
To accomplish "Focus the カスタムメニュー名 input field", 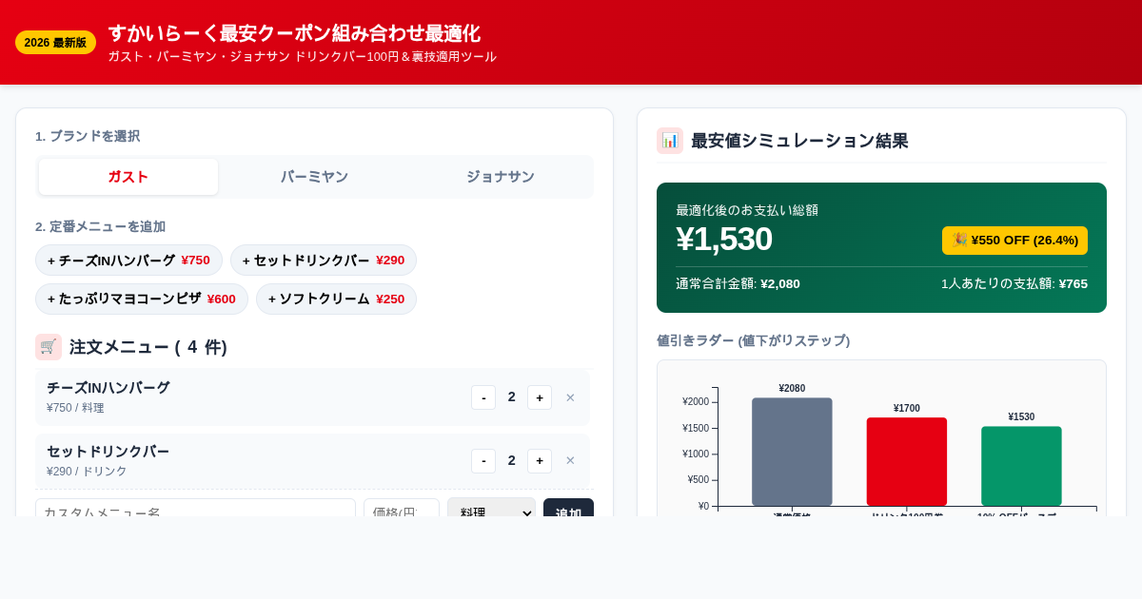I will click(195, 508).
